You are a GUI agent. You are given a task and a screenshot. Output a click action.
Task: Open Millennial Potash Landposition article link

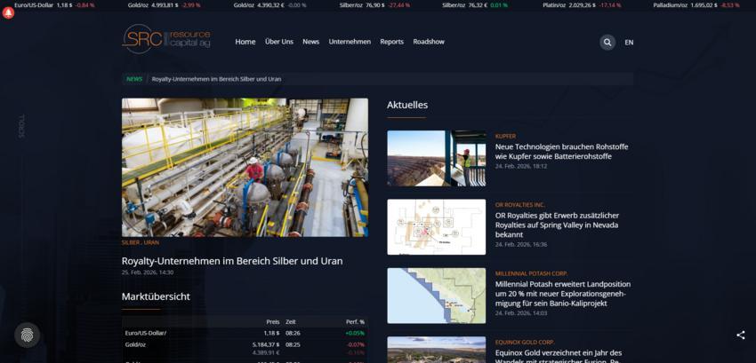click(563, 294)
